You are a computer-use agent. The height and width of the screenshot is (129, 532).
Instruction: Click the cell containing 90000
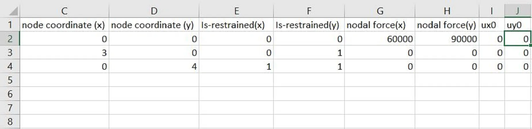447,39
